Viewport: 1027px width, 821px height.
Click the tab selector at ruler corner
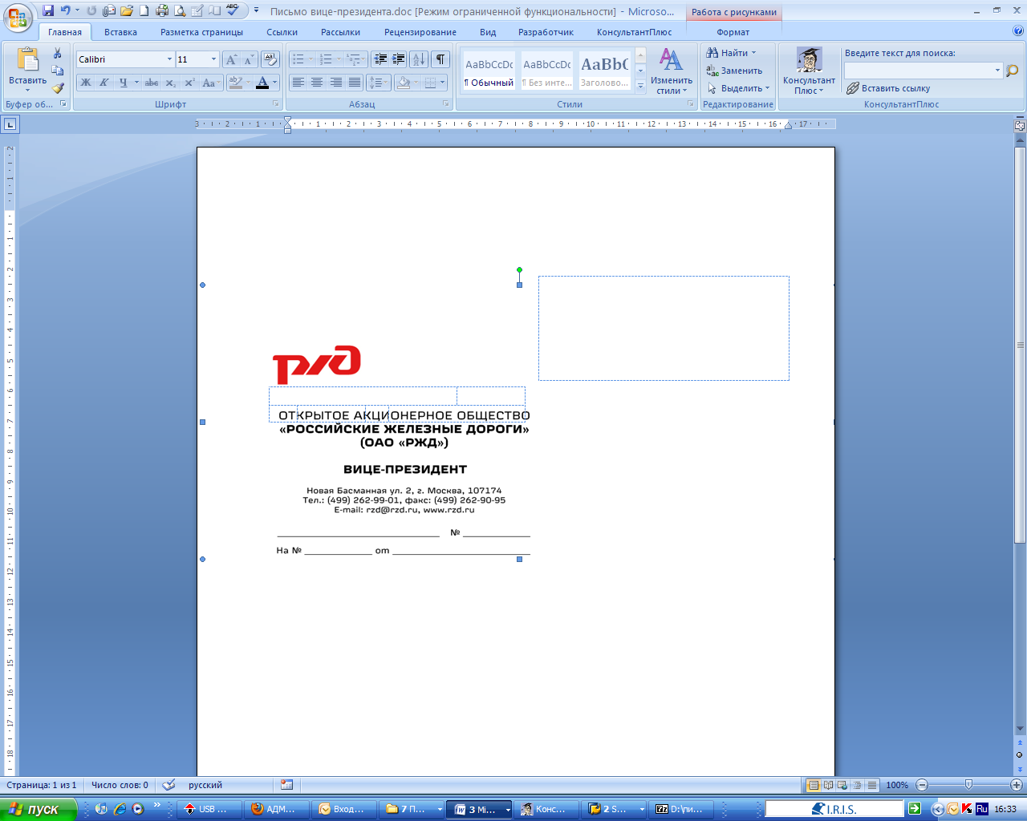(10, 124)
